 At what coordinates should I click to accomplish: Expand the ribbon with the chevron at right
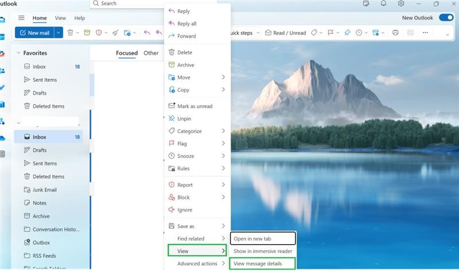448,34
